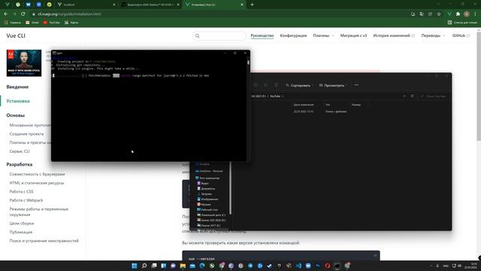
Task: Open Музыка in the Explorer tree
Action: (x=204, y=204)
